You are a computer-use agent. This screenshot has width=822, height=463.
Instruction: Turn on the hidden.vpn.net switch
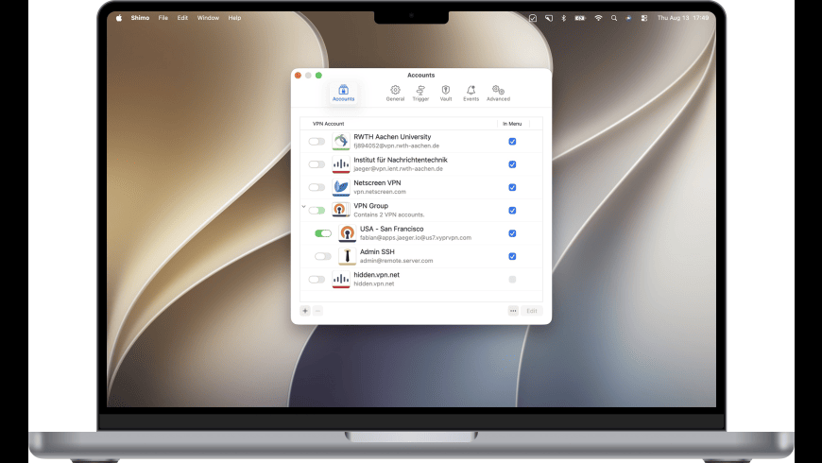click(x=317, y=280)
